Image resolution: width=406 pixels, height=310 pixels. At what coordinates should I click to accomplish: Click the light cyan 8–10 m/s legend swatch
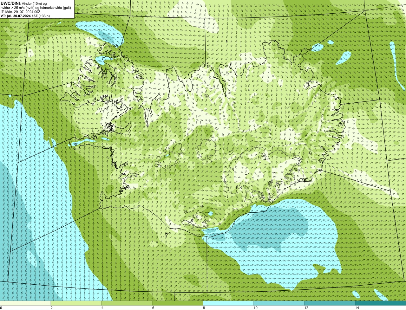[x=228, y=303]
